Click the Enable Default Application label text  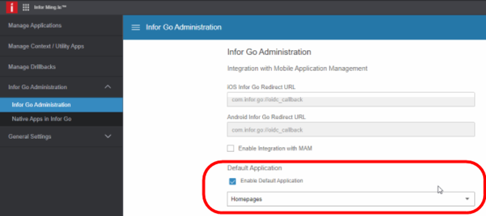click(x=272, y=181)
